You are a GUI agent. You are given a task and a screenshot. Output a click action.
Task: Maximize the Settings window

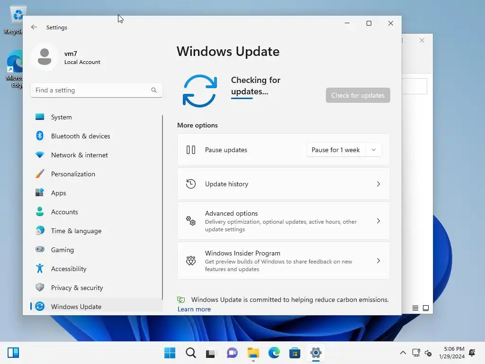tap(368, 23)
